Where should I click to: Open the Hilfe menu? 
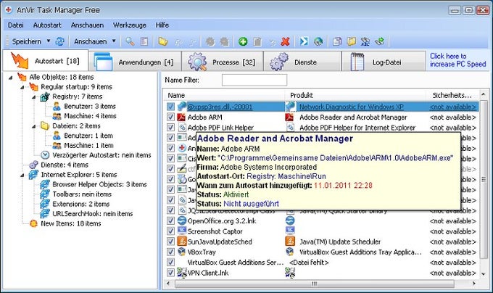pos(162,25)
